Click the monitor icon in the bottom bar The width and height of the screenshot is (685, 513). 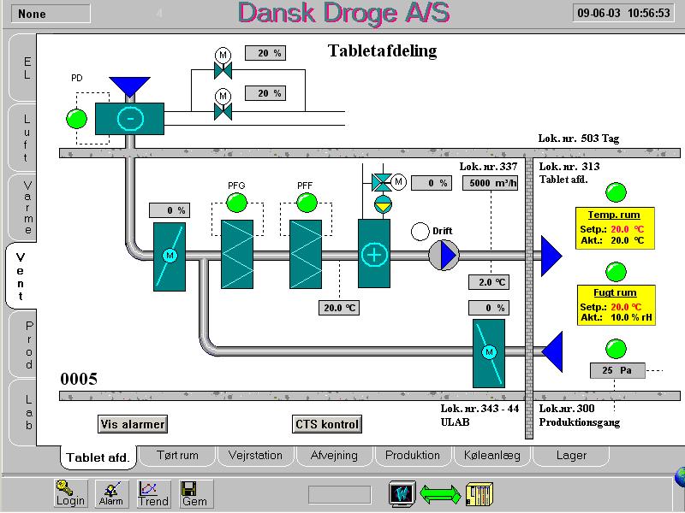tap(402, 493)
